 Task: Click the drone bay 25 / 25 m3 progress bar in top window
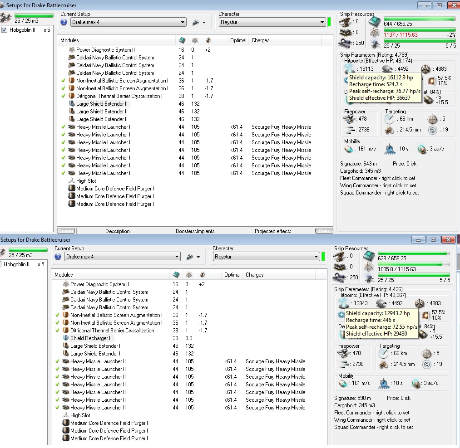click(x=34, y=15)
